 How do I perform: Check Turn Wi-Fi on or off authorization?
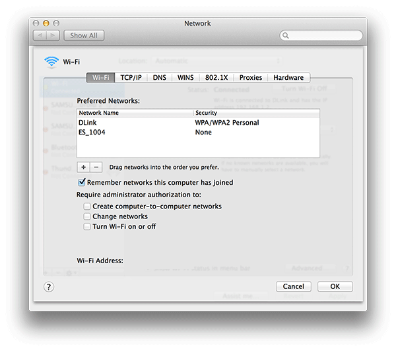tap(87, 226)
